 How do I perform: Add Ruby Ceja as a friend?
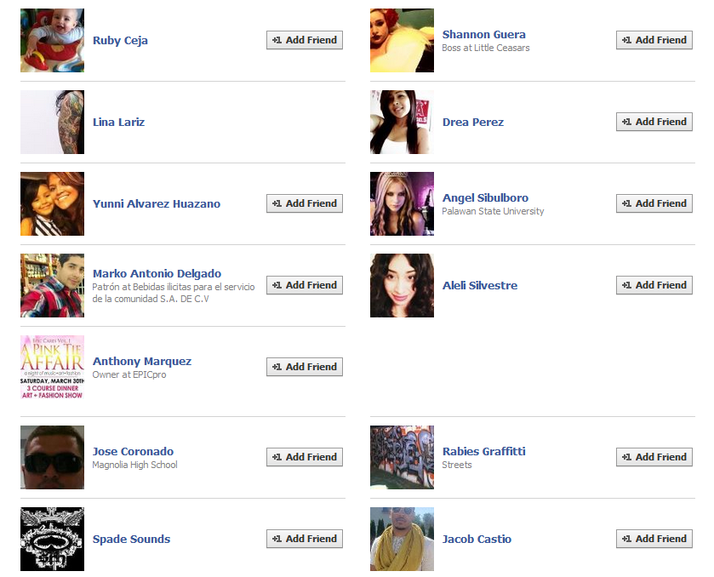pos(304,40)
